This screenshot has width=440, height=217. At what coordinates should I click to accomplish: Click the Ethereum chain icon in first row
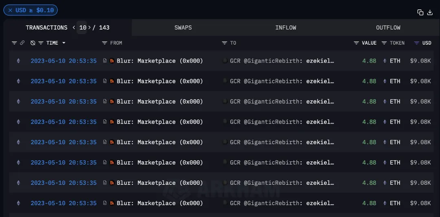click(x=18, y=61)
